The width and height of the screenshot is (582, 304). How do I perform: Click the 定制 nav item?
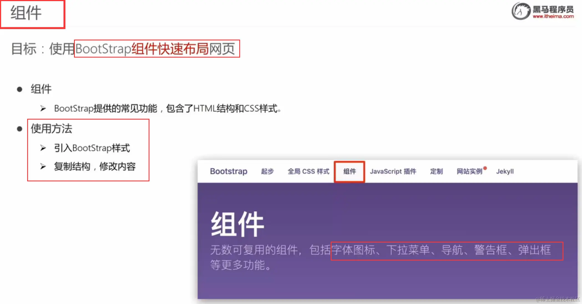(x=436, y=171)
